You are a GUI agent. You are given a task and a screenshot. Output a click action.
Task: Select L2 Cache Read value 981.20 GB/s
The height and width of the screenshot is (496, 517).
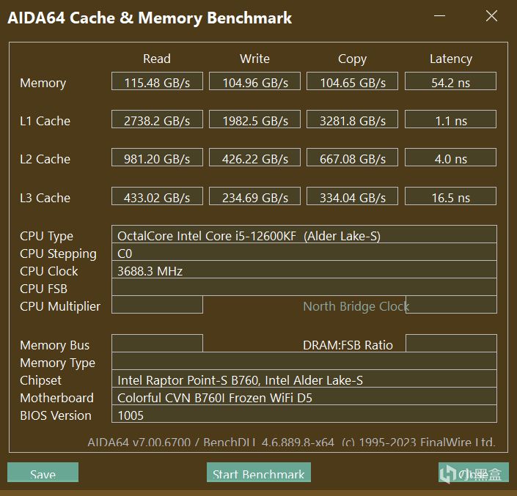157,158
